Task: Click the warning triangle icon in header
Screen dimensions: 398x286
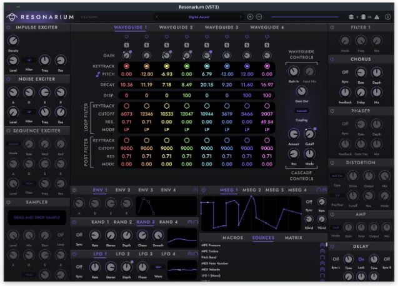Action: [x=377, y=17]
